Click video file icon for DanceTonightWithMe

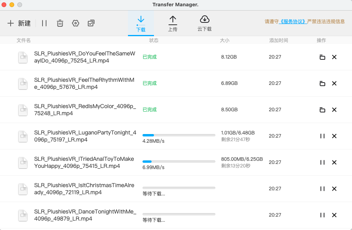23,215
